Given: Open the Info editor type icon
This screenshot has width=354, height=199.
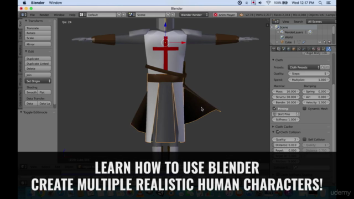Looking at the screenshot, I should pyautogui.click(x=23, y=15).
